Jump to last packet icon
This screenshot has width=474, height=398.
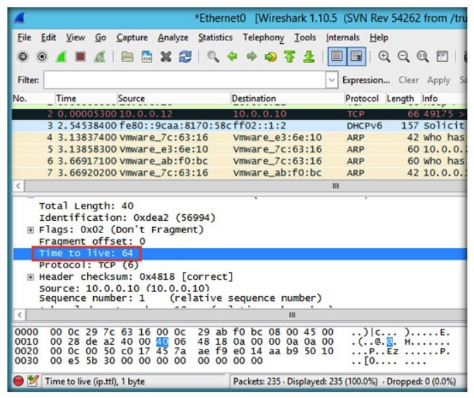(x=309, y=57)
